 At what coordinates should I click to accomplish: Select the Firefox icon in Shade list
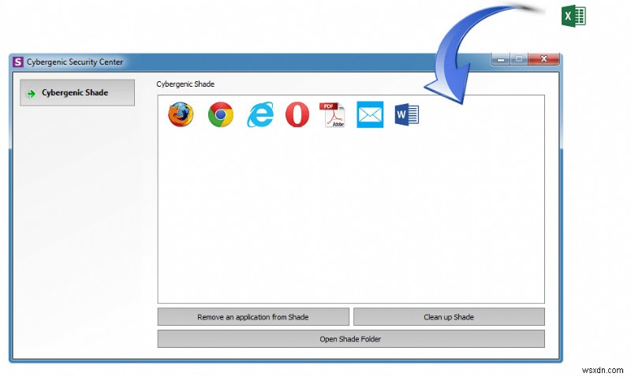pyautogui.click(x=181, y=114)
